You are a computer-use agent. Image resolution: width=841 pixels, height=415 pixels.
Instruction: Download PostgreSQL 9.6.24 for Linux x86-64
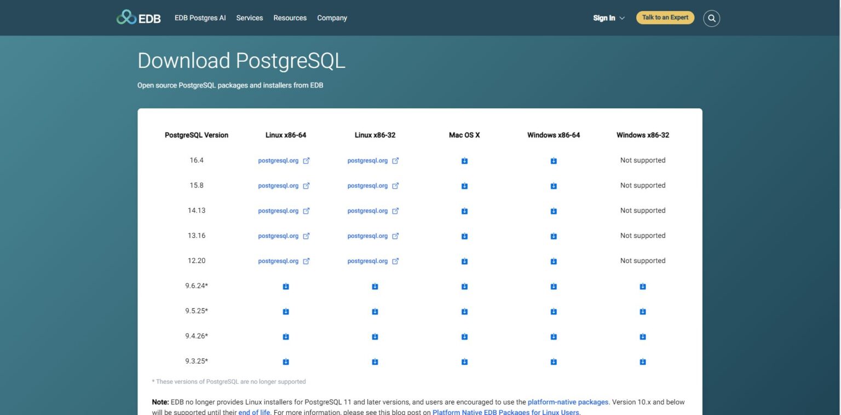(286, 287)
